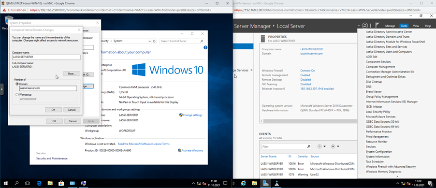Screen dimensions: 436x188
Task: Open Task View in Windows 10 taskbar
Action: point(28,183)
